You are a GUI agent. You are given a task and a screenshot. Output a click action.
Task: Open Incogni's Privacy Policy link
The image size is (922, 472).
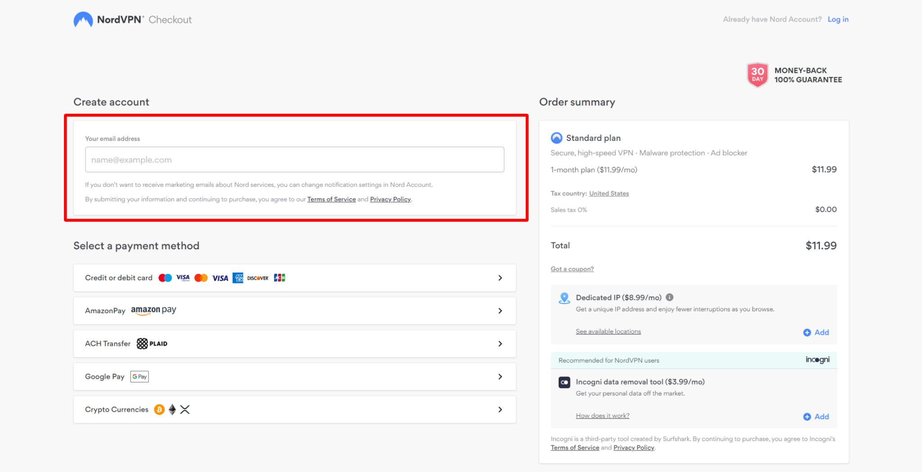tap(634, 448)
